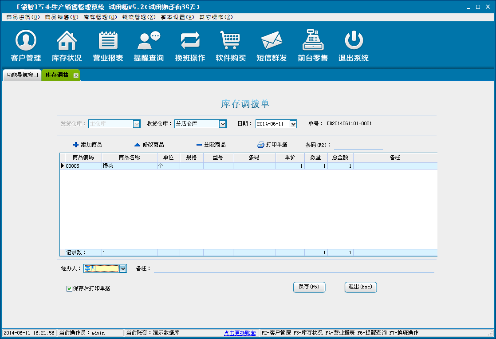The image size is (496, 339).
Task: Click into the 条码(F2) input field
Action: coord(358,145)
